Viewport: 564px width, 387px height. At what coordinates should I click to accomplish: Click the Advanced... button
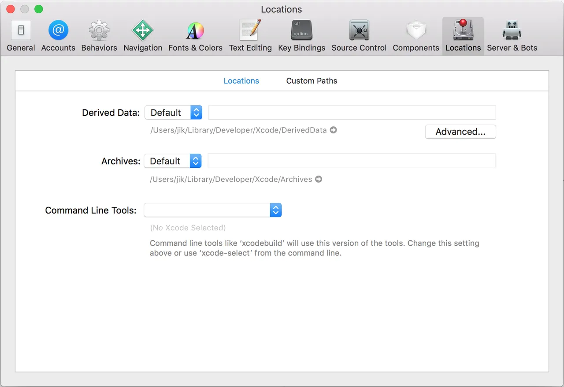coord(460,132)
